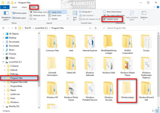This screenshot has height=113, width=160.
Task: Open the File menu
Action: tap(5, 7)
